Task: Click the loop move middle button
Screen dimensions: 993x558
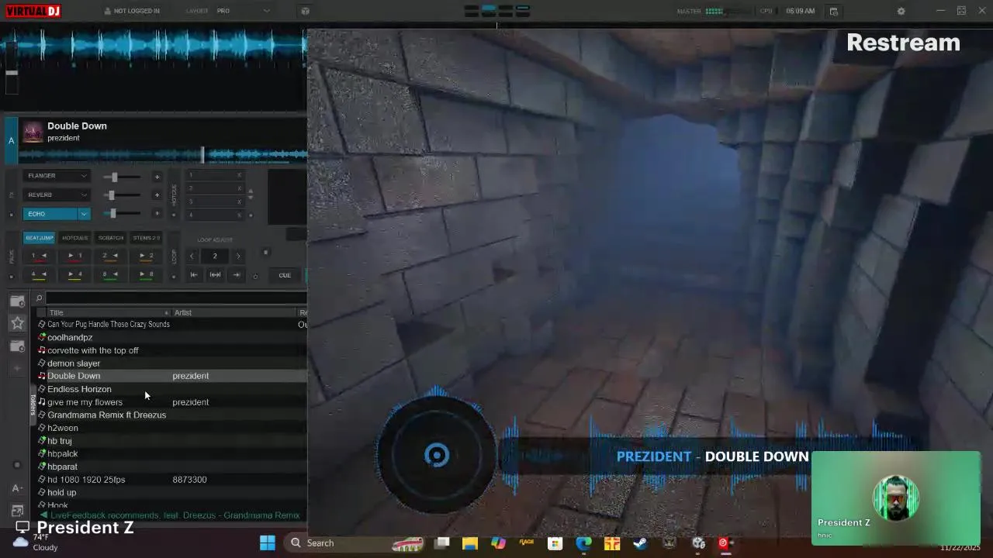Action: 215,275
